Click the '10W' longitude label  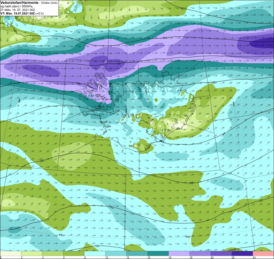tap(234, 104)
